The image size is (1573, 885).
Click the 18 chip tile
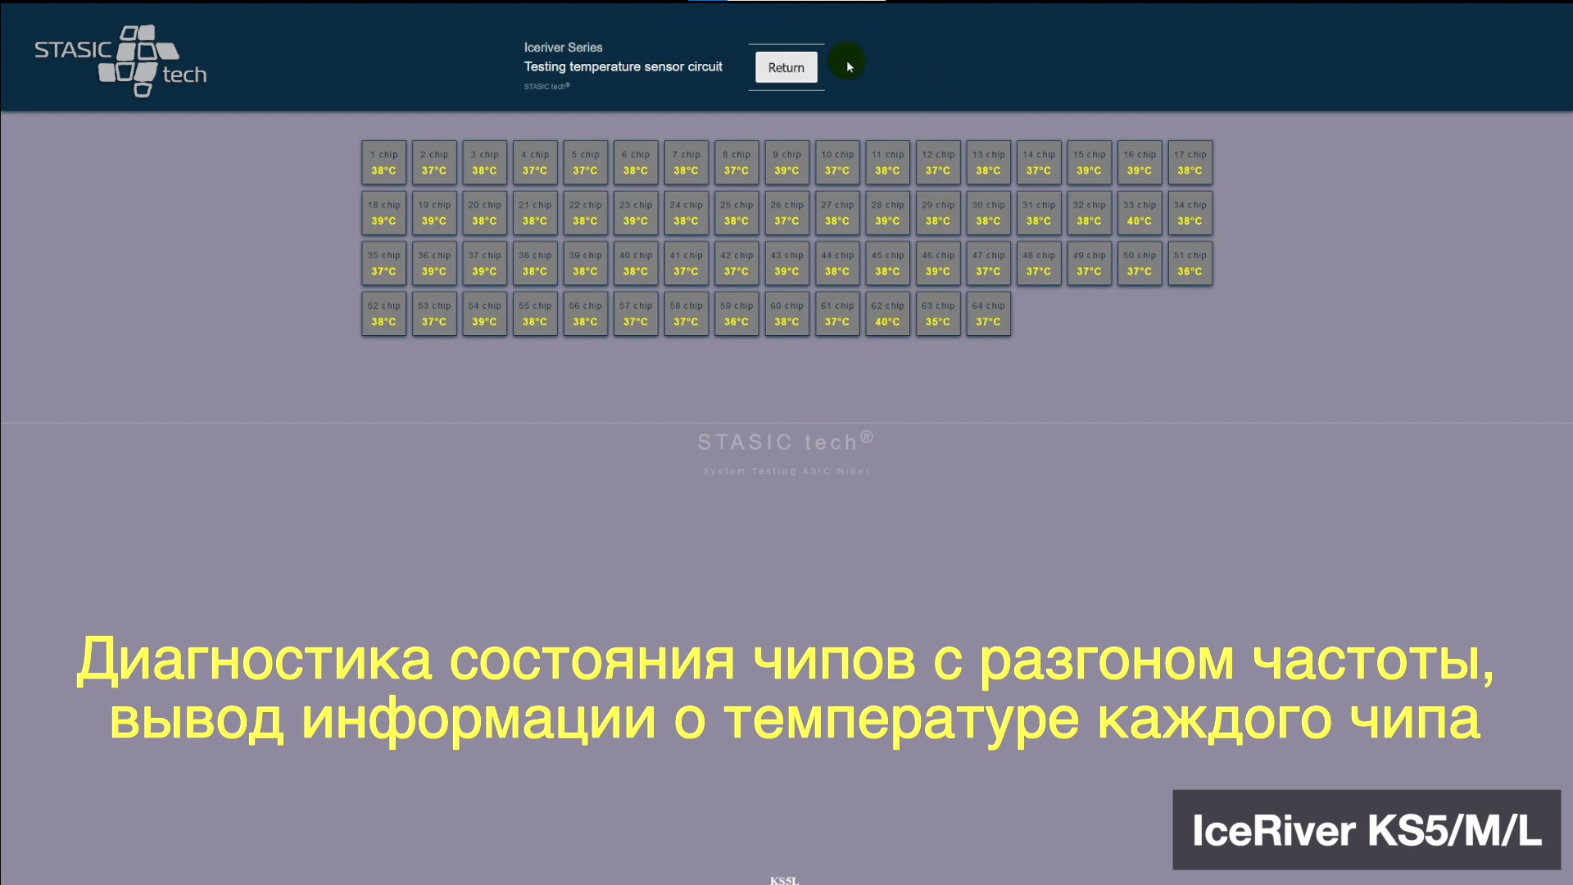383,213
